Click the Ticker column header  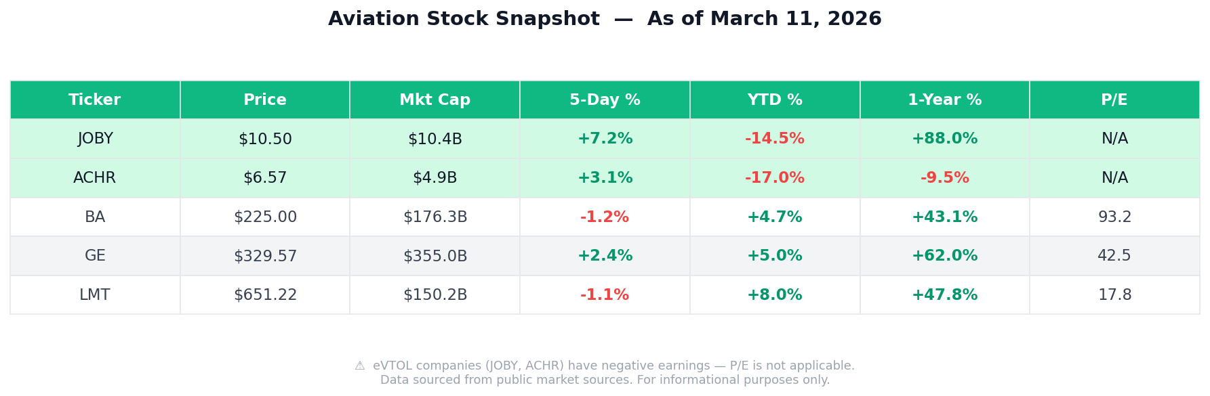coord(95,100)
